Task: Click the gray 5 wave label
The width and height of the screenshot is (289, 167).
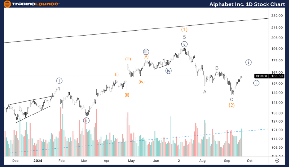Action: [x=184, y=37]
